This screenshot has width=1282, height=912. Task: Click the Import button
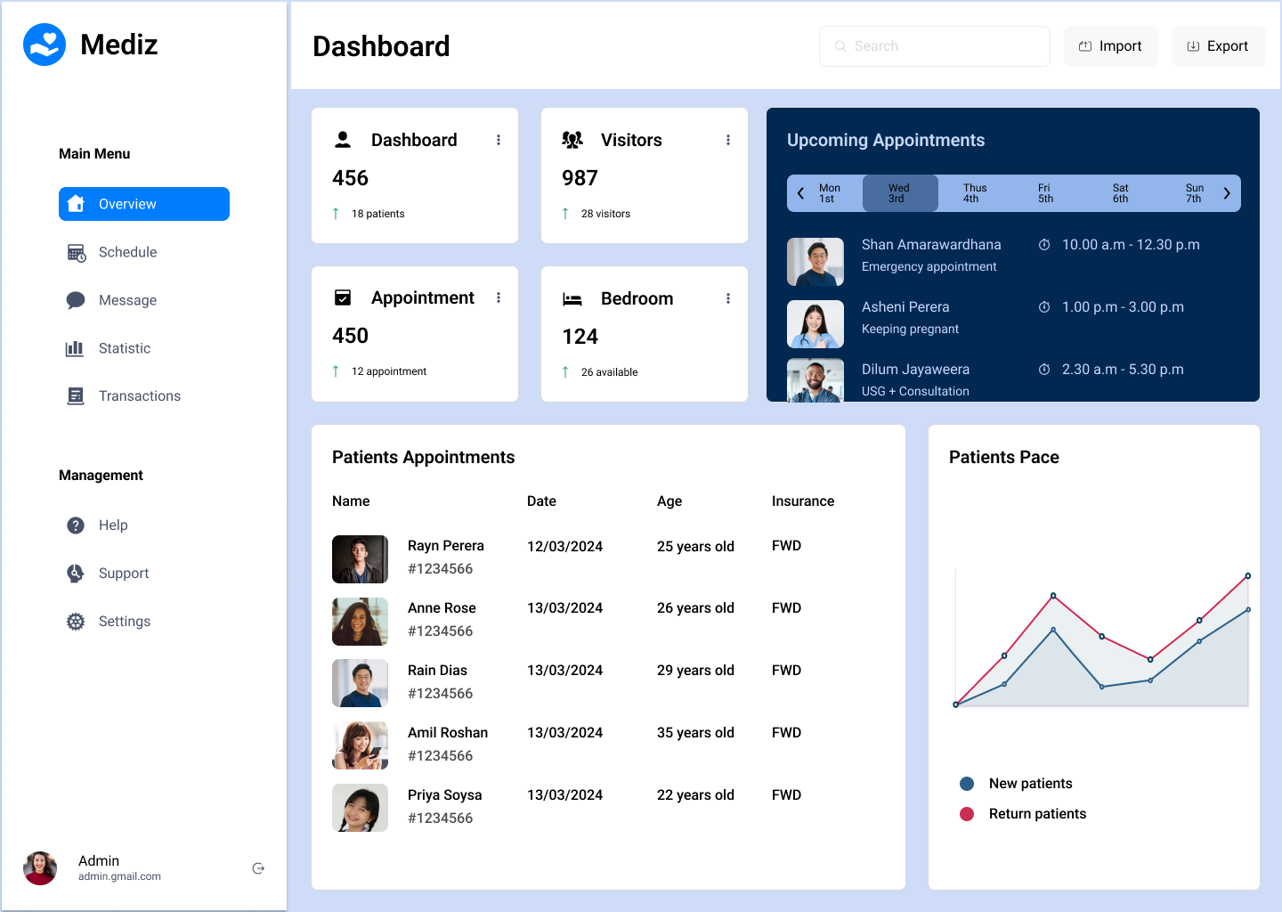(x=1111, y=45)
